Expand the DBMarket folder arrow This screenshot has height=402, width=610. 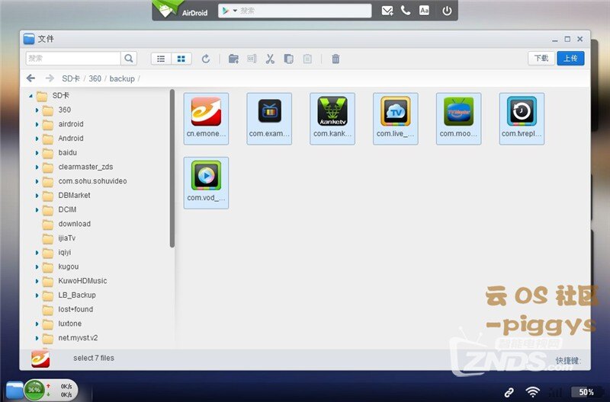click(37, 196)
